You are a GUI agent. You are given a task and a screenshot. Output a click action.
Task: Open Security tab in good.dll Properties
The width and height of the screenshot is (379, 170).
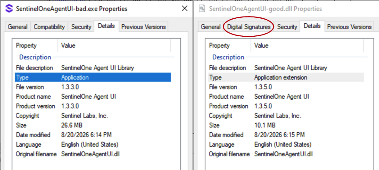[287, 27]
